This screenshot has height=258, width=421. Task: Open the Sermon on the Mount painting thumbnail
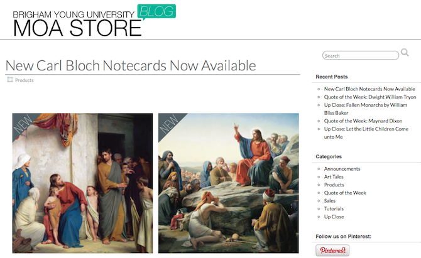[x=229, y=183]
